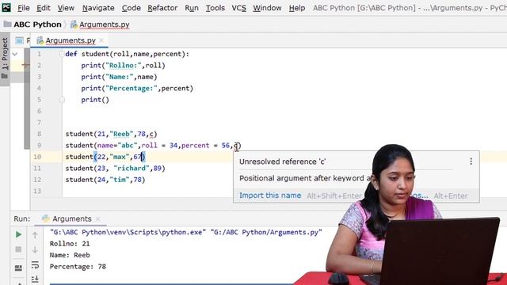Viewport: 507px width, 285px height.
Task: Click the def student function definition line
Action: (127, 54)
